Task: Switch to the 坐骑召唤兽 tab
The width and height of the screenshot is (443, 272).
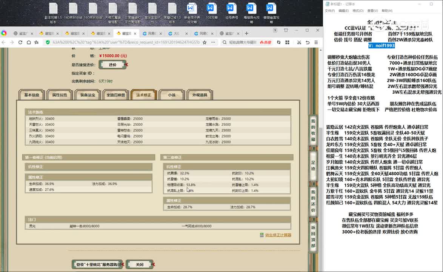Action: (115, 95)
